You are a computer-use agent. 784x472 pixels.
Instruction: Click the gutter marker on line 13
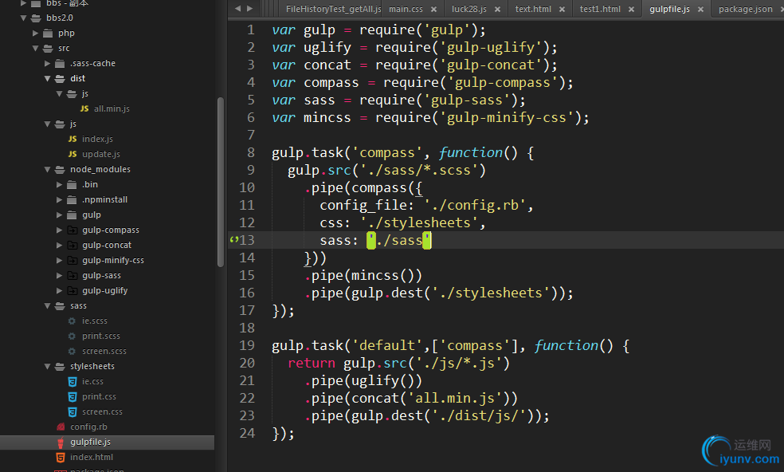click(233, 240)
